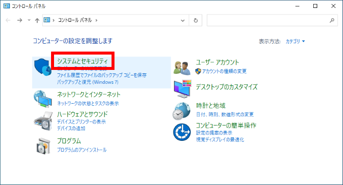Click 日付、時刻、数値形式の変更 link
This screenshot has height=185, width=343.
pos(225,114)
